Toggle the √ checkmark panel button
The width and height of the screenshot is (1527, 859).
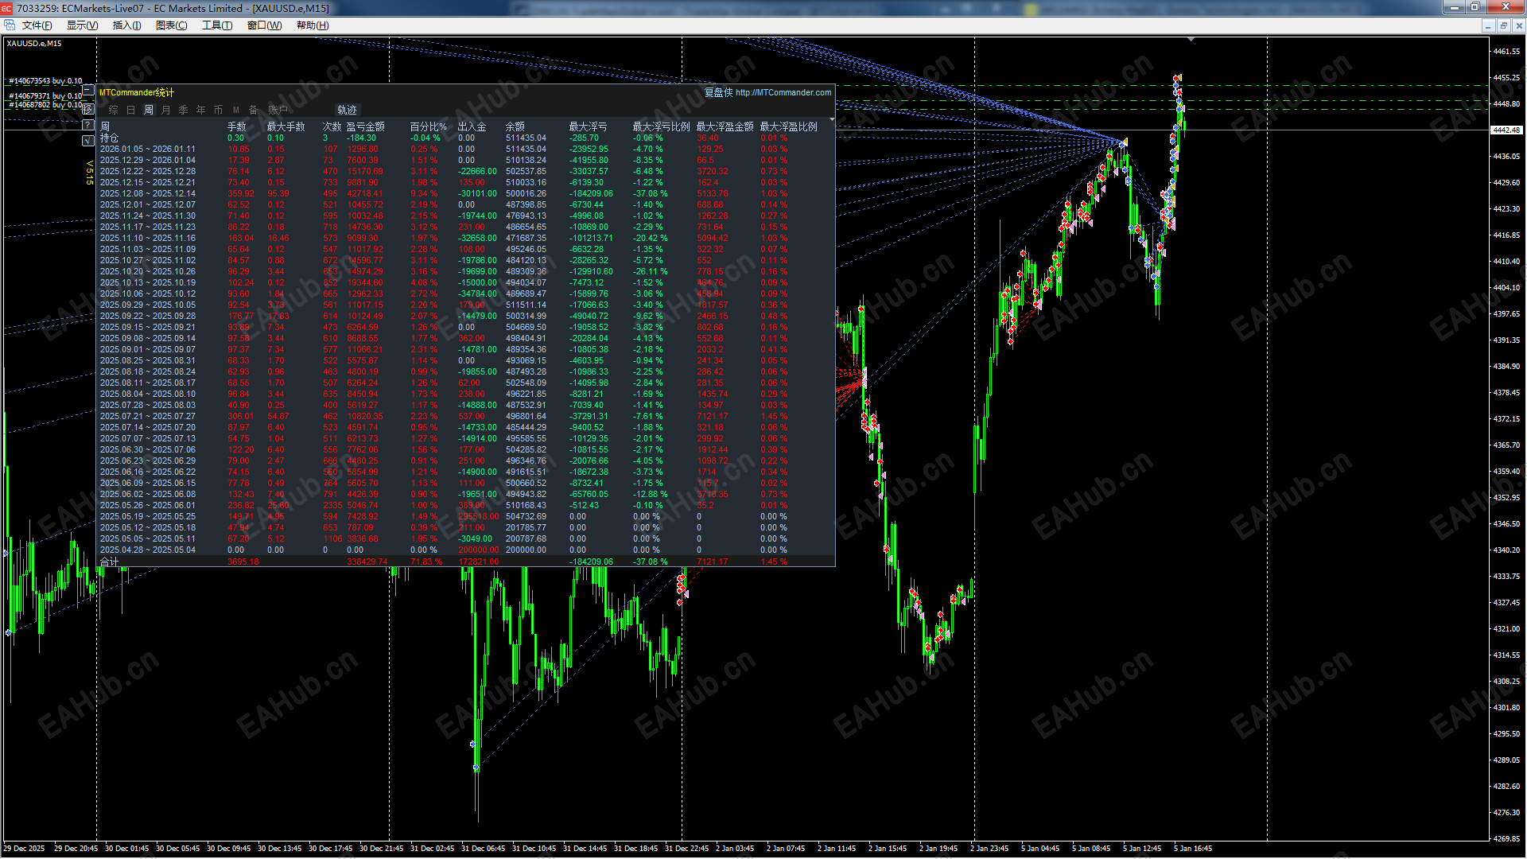tap(88, 141)
